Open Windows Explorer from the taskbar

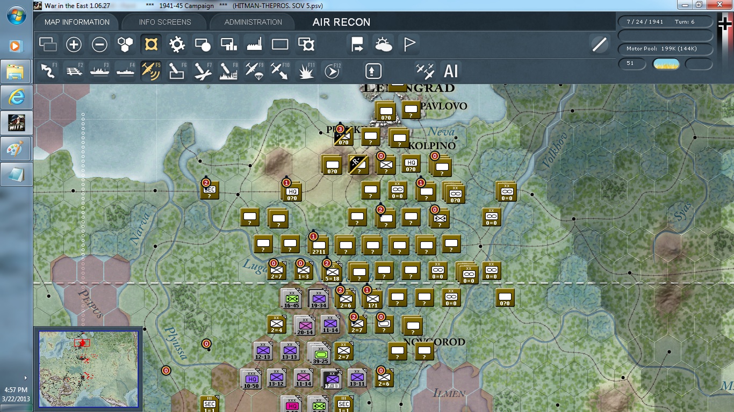tap(16, 72)
